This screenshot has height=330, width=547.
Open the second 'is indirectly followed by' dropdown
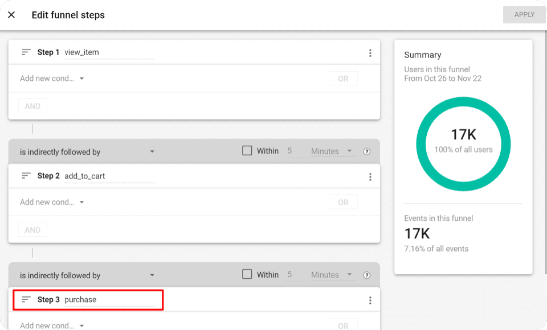pyautogui.click(x=152, y=275)
